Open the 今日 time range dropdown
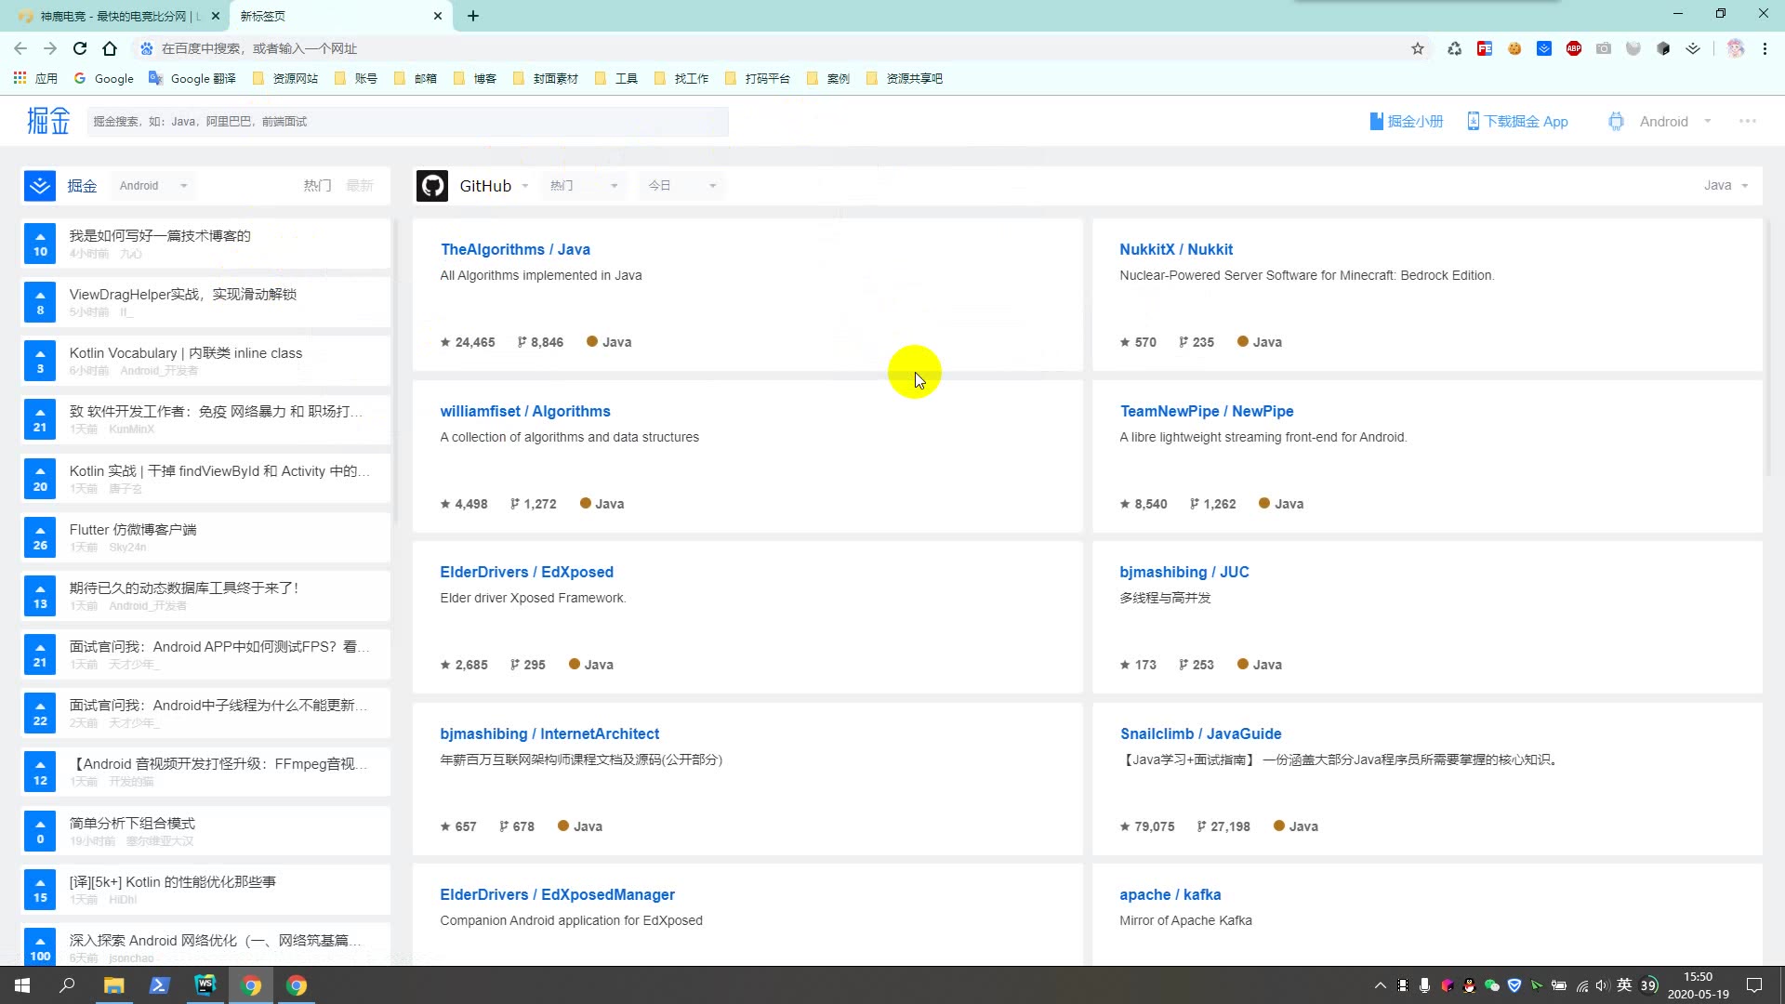The image size is (1785, 1004). coord(682,186)
